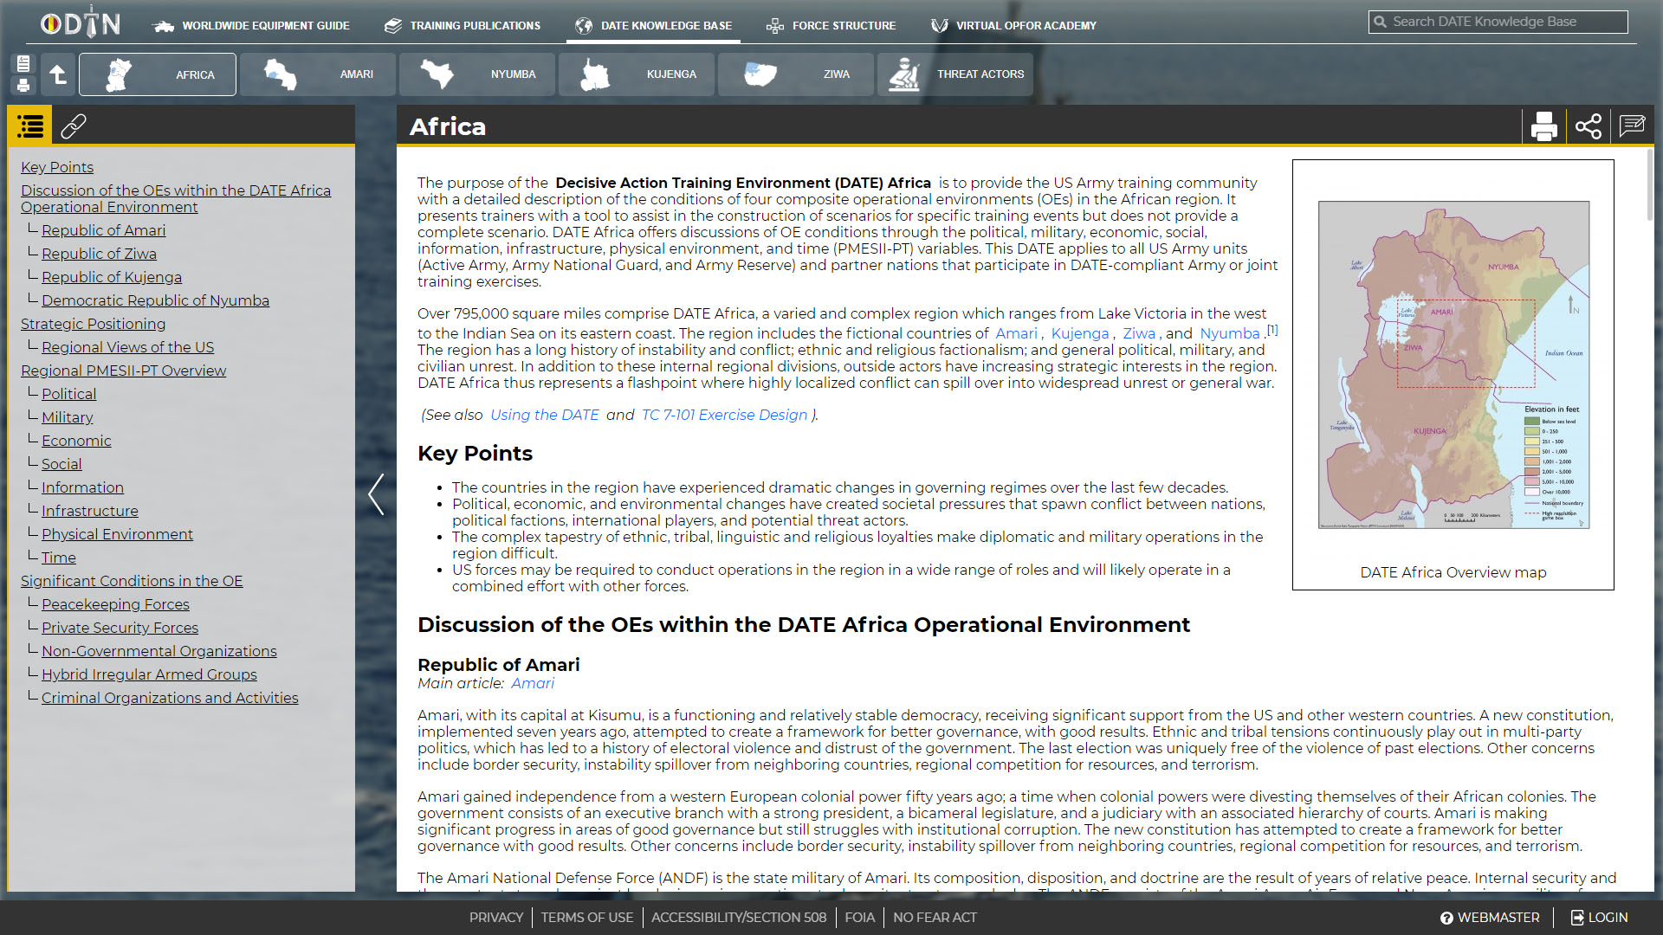Image resolution: width=1663 pixels, height=935 pixels.
Task: Click the small document icon at top left
Action: click(x=23, y=63)
